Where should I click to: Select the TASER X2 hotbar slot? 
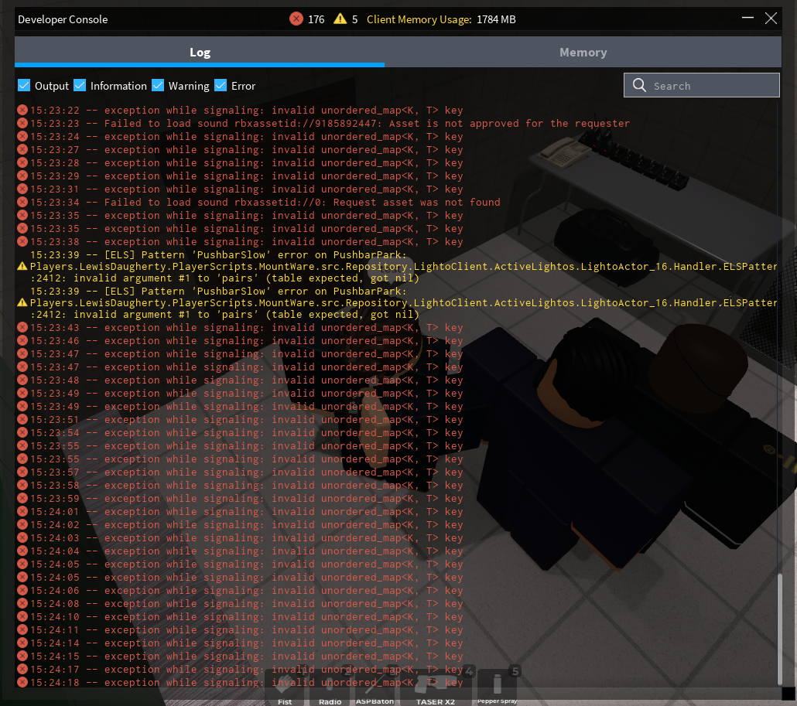pyautogui.click(x=435, y=687)
